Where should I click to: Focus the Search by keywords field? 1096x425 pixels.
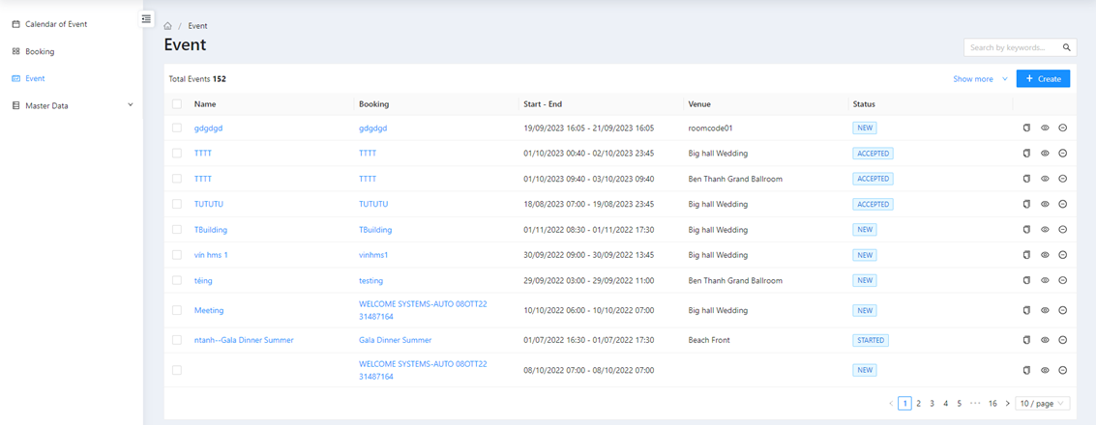point(1011,47)
